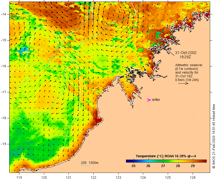Screen dimensions: 217x180
Task: Click the 0.5m/s velocity reference arrow
Action: tap(183, 83)
